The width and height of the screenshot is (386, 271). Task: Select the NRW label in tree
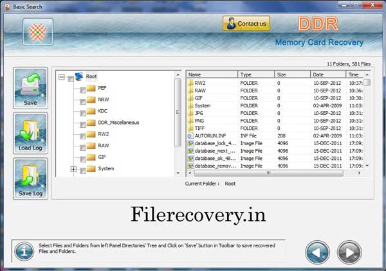(104, 100)
